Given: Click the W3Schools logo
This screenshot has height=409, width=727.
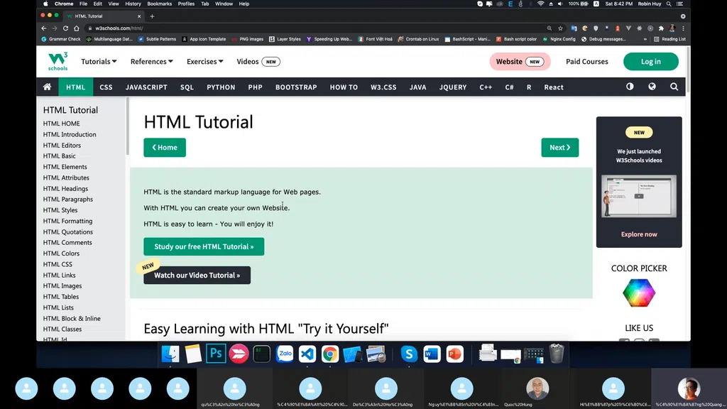Looking at the screenshot, I should tap(58, 61).
